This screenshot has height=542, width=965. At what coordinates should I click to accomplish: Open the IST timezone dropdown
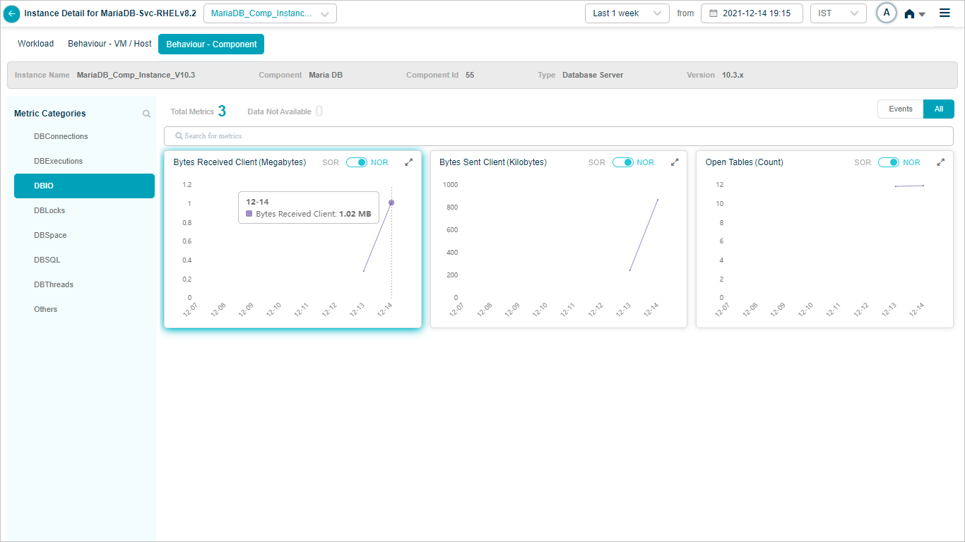click(838, 13)
